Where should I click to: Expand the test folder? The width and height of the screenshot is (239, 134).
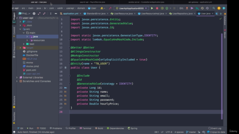point(24,44)
